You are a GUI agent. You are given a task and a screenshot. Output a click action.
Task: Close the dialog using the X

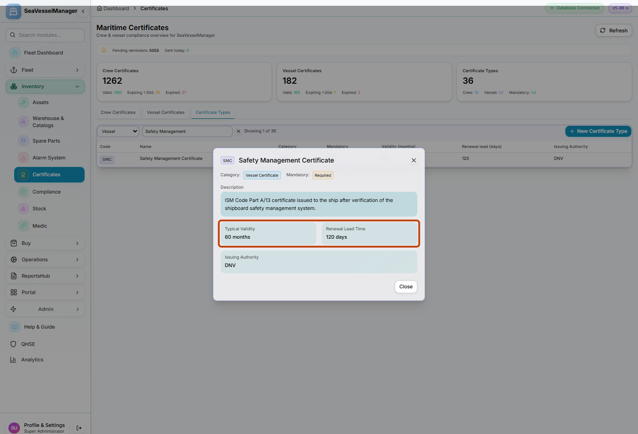(414, 160)
